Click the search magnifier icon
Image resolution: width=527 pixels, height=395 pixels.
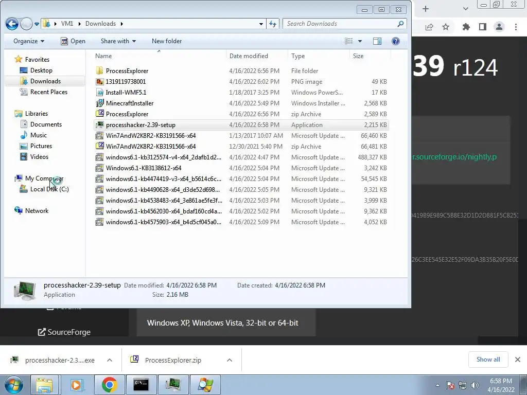400,24
